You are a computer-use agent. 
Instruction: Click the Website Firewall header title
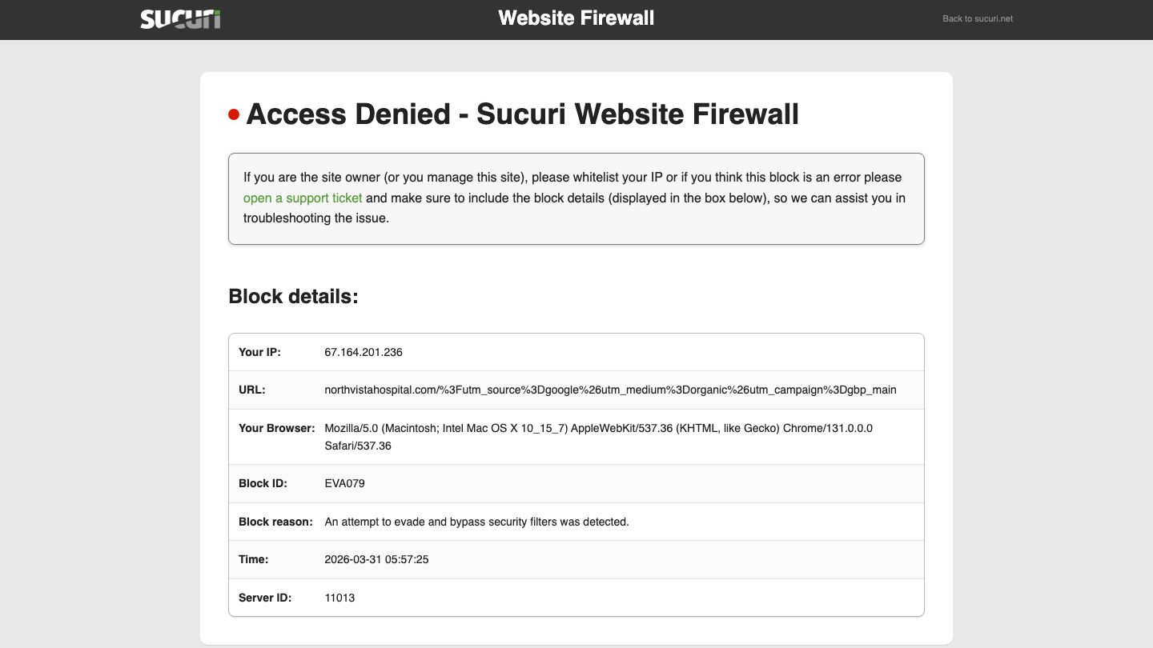coord(576,18)
